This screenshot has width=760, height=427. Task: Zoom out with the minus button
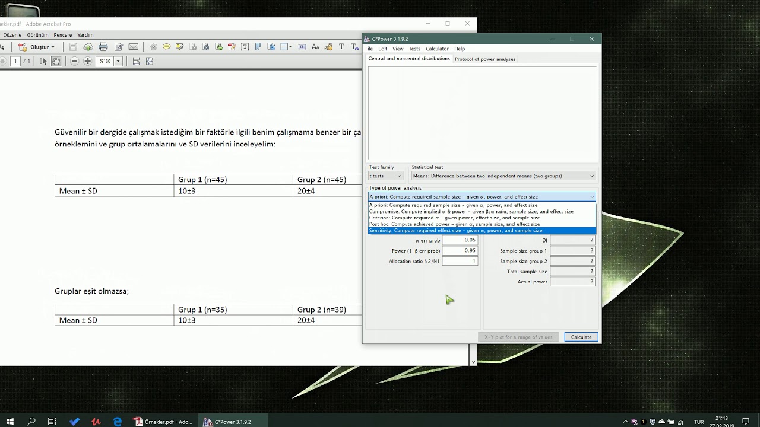click(x=74, y=61)
